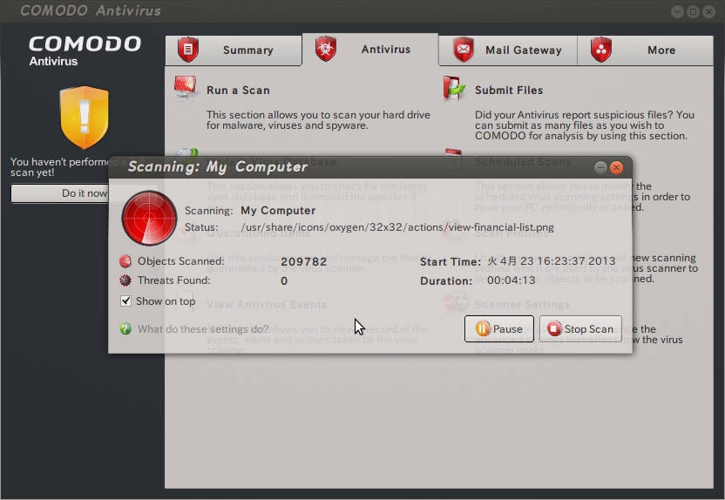This screenshot has height=500, width=725.
Task: Minimize the Scanning: My Computer dialog
Action: [600, 168]
